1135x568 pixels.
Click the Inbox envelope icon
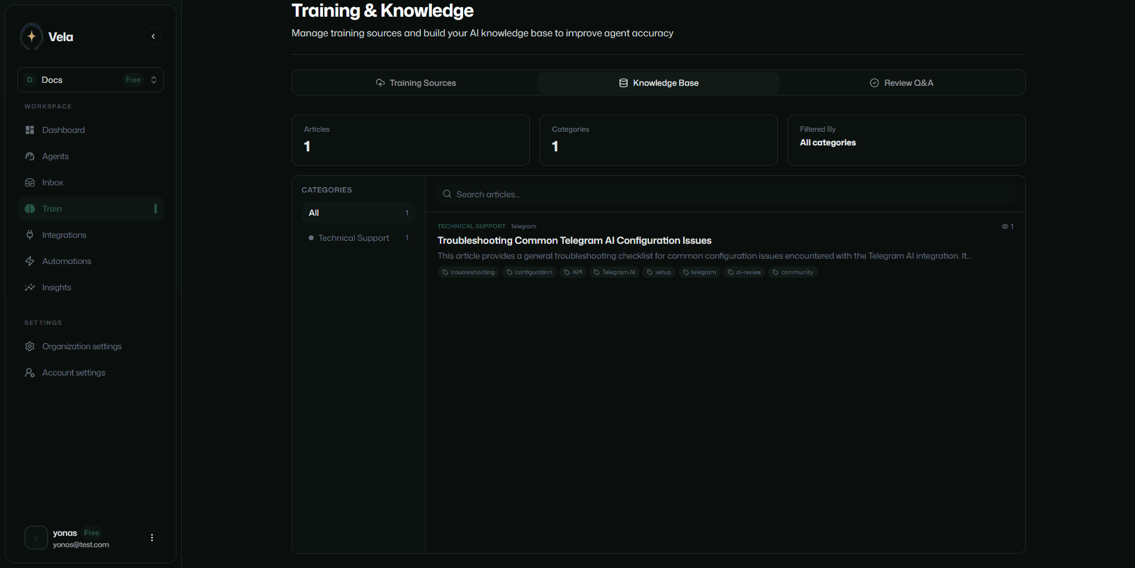(x=30, y=182)
